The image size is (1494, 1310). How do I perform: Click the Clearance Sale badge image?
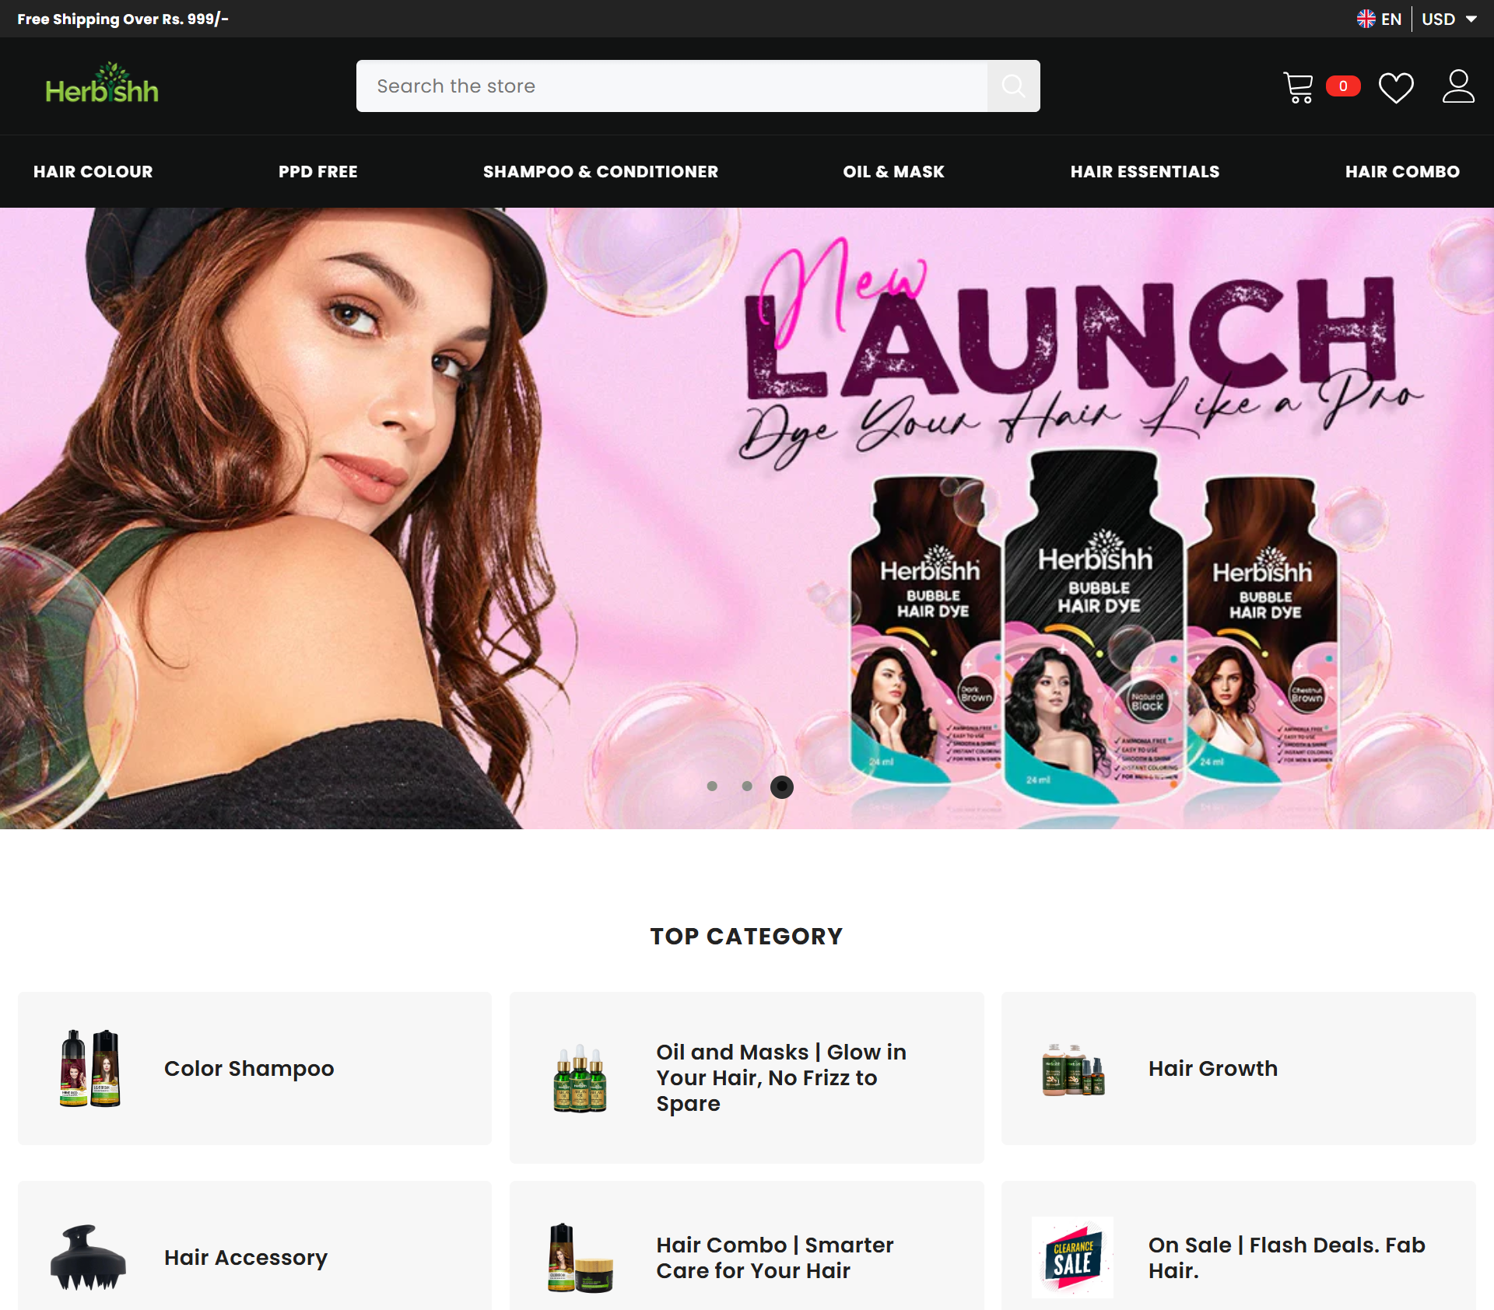1071,1258
